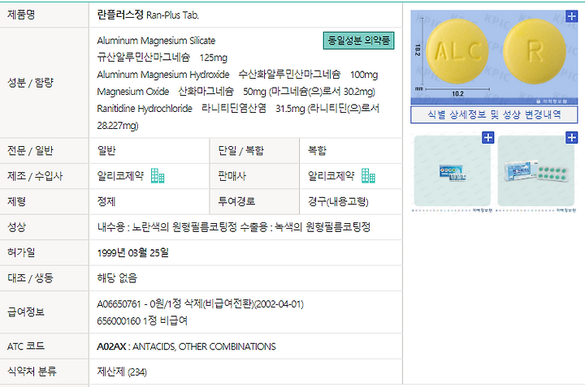Click ingredient Ranitidine Hydrochloride

(x=145, y=109)
